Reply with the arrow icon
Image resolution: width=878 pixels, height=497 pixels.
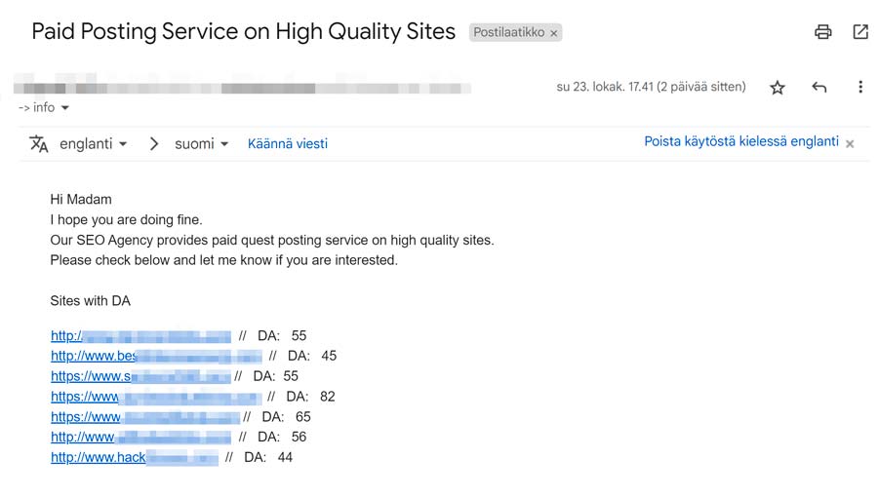819,87
